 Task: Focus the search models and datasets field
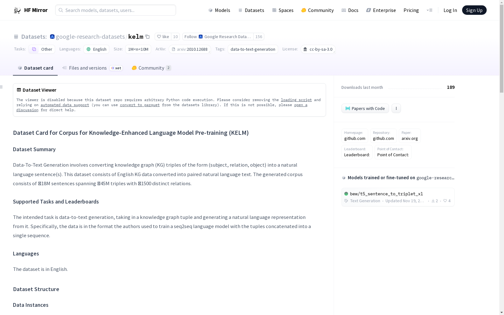(x=116, y=10)
